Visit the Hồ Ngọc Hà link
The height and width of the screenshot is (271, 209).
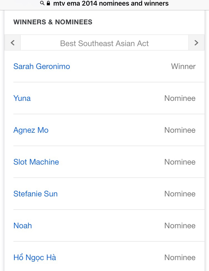click(35, 258)
